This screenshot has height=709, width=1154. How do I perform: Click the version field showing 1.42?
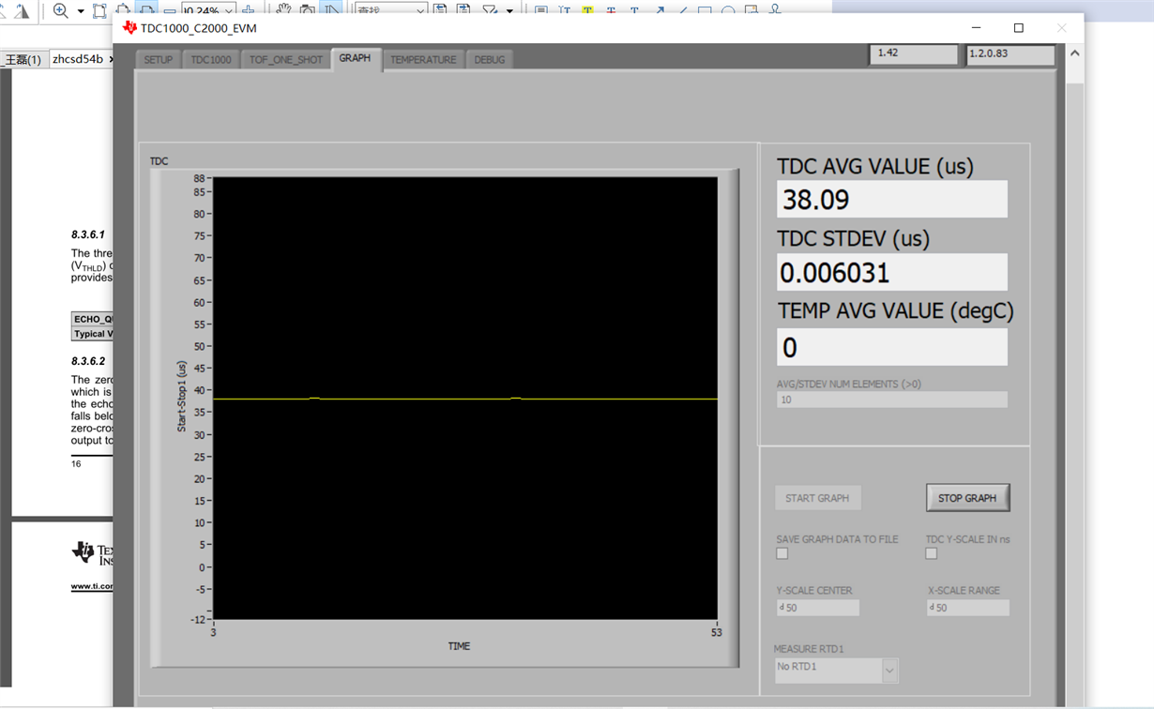pyautogui.click(x=913, y=53)
